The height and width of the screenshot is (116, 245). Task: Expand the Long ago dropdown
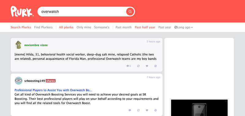tap(183, 27)
